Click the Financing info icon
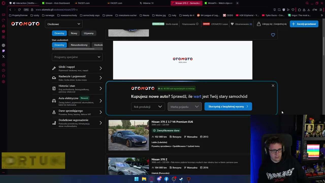Screen dimensions: 325x183 coord(197,24)
